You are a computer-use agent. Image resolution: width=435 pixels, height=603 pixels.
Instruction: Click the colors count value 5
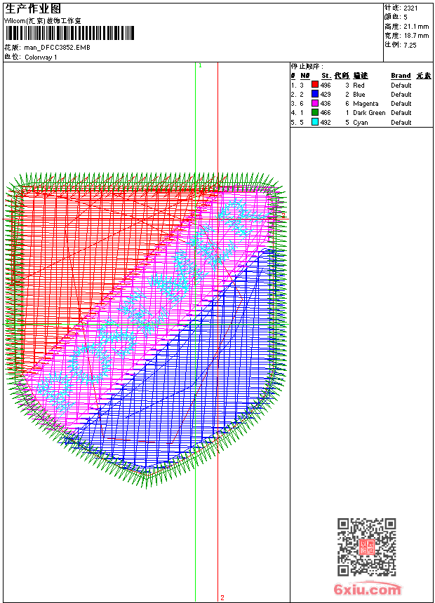406,18
